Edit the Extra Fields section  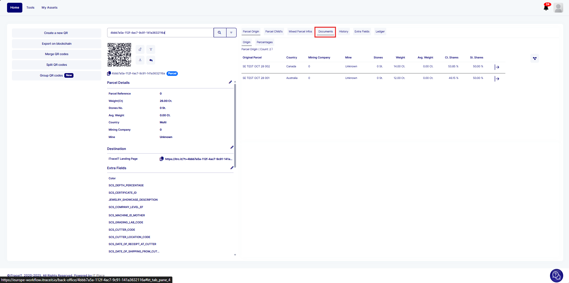click(232, 168)
